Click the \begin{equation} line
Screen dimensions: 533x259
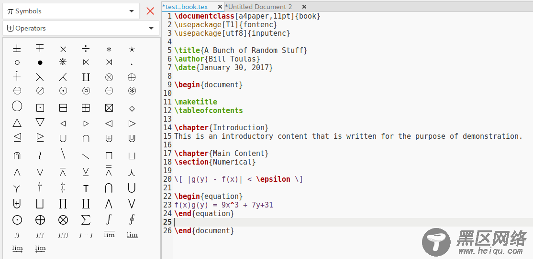click(x=209, y=197)
